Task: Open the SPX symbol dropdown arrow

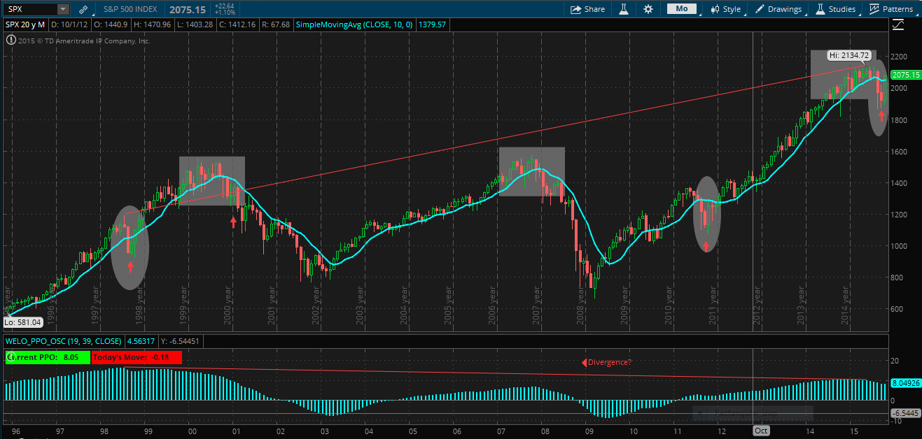Action: (x=63, y=9)
